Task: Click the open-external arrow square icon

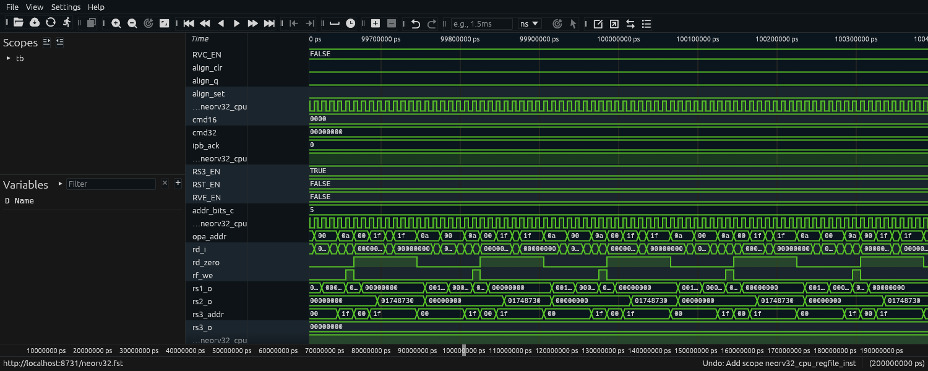Action: point(614,23)
